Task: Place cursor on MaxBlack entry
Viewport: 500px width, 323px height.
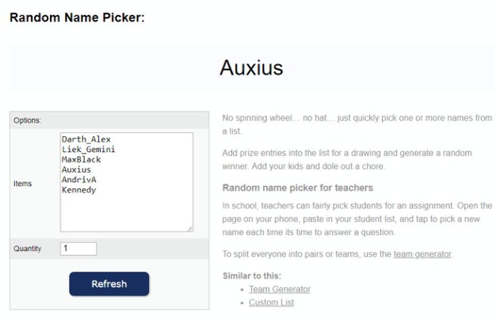Action: pyautogui.click(x=82, y=160)
